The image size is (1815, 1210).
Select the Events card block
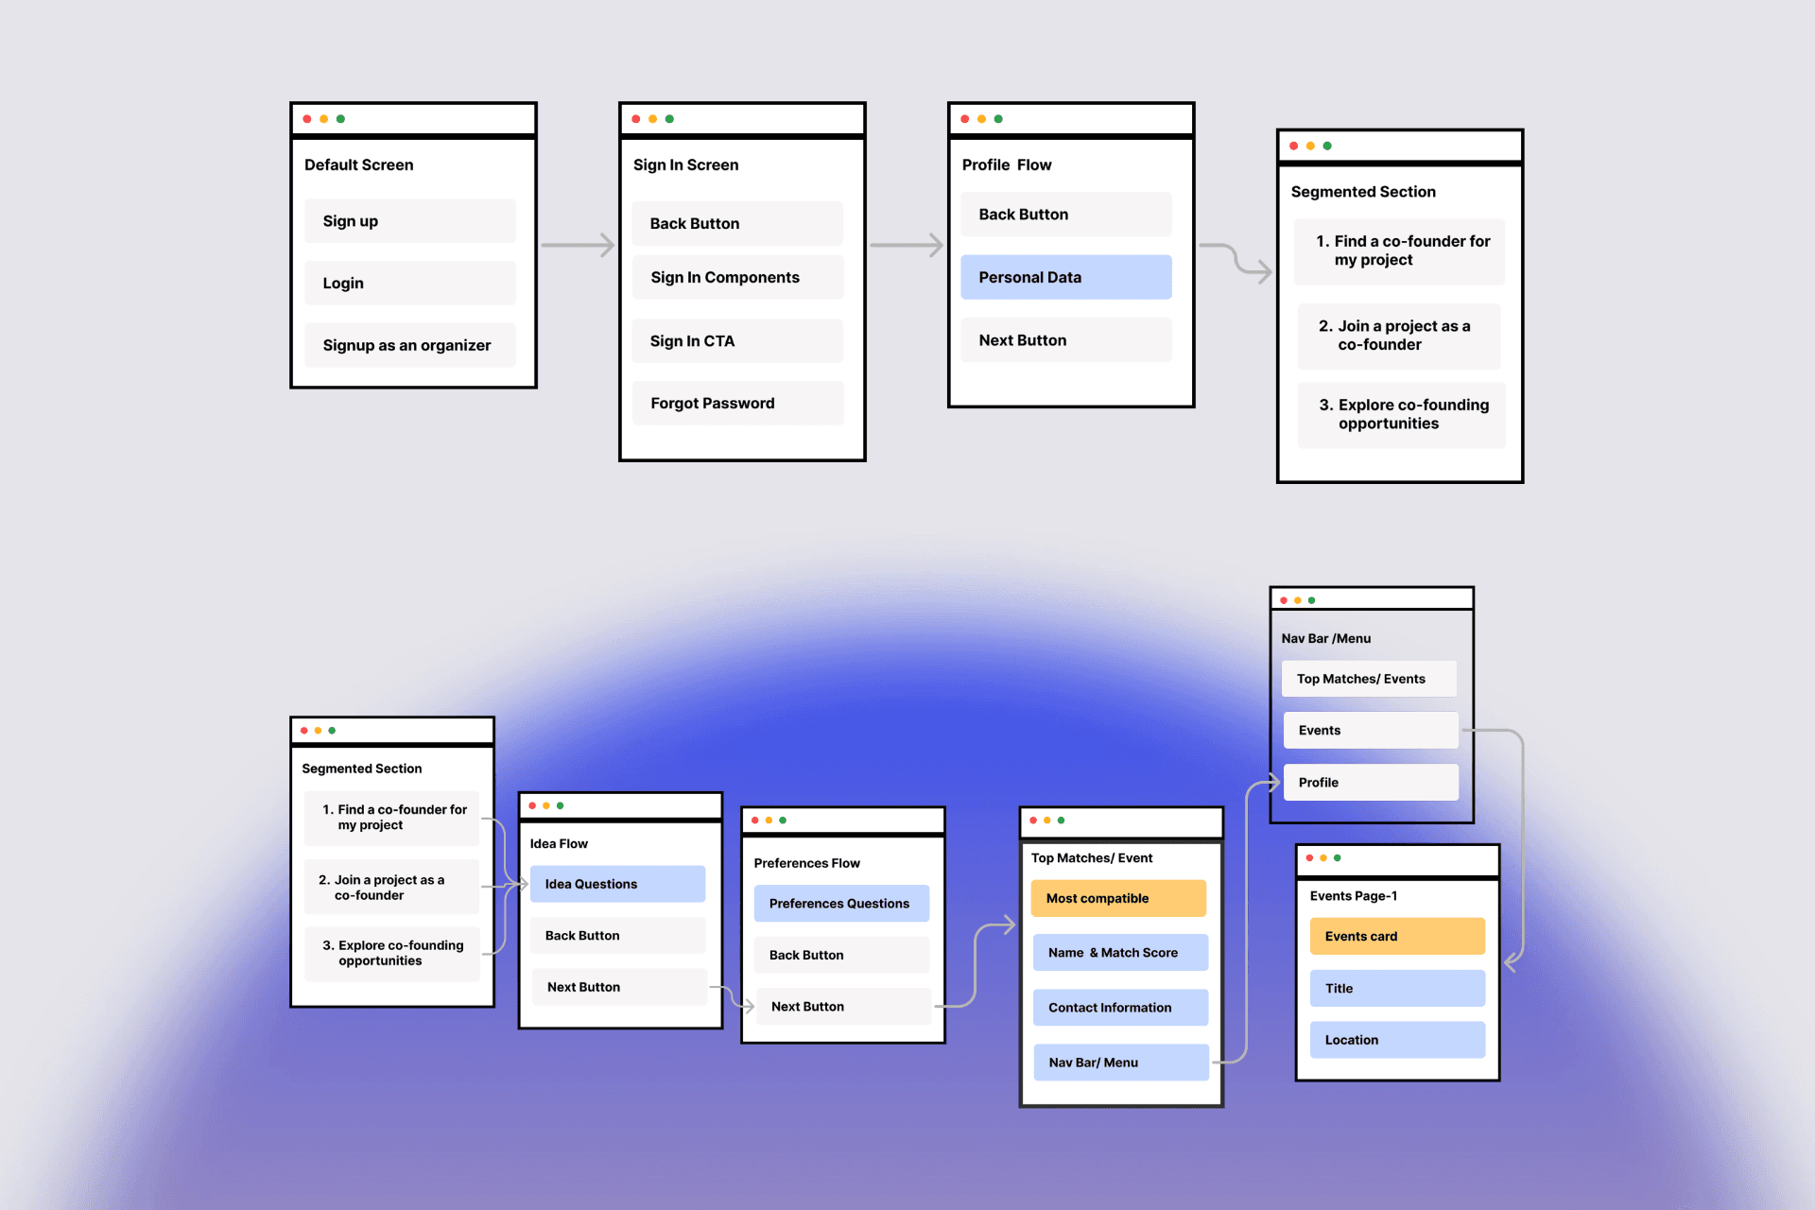[x=1397, y=936]
